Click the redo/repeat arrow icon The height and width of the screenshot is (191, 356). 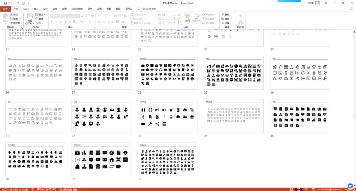coord(18,3)
